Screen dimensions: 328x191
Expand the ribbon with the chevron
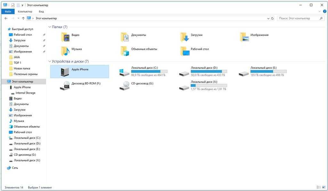(x=319, y=12)
